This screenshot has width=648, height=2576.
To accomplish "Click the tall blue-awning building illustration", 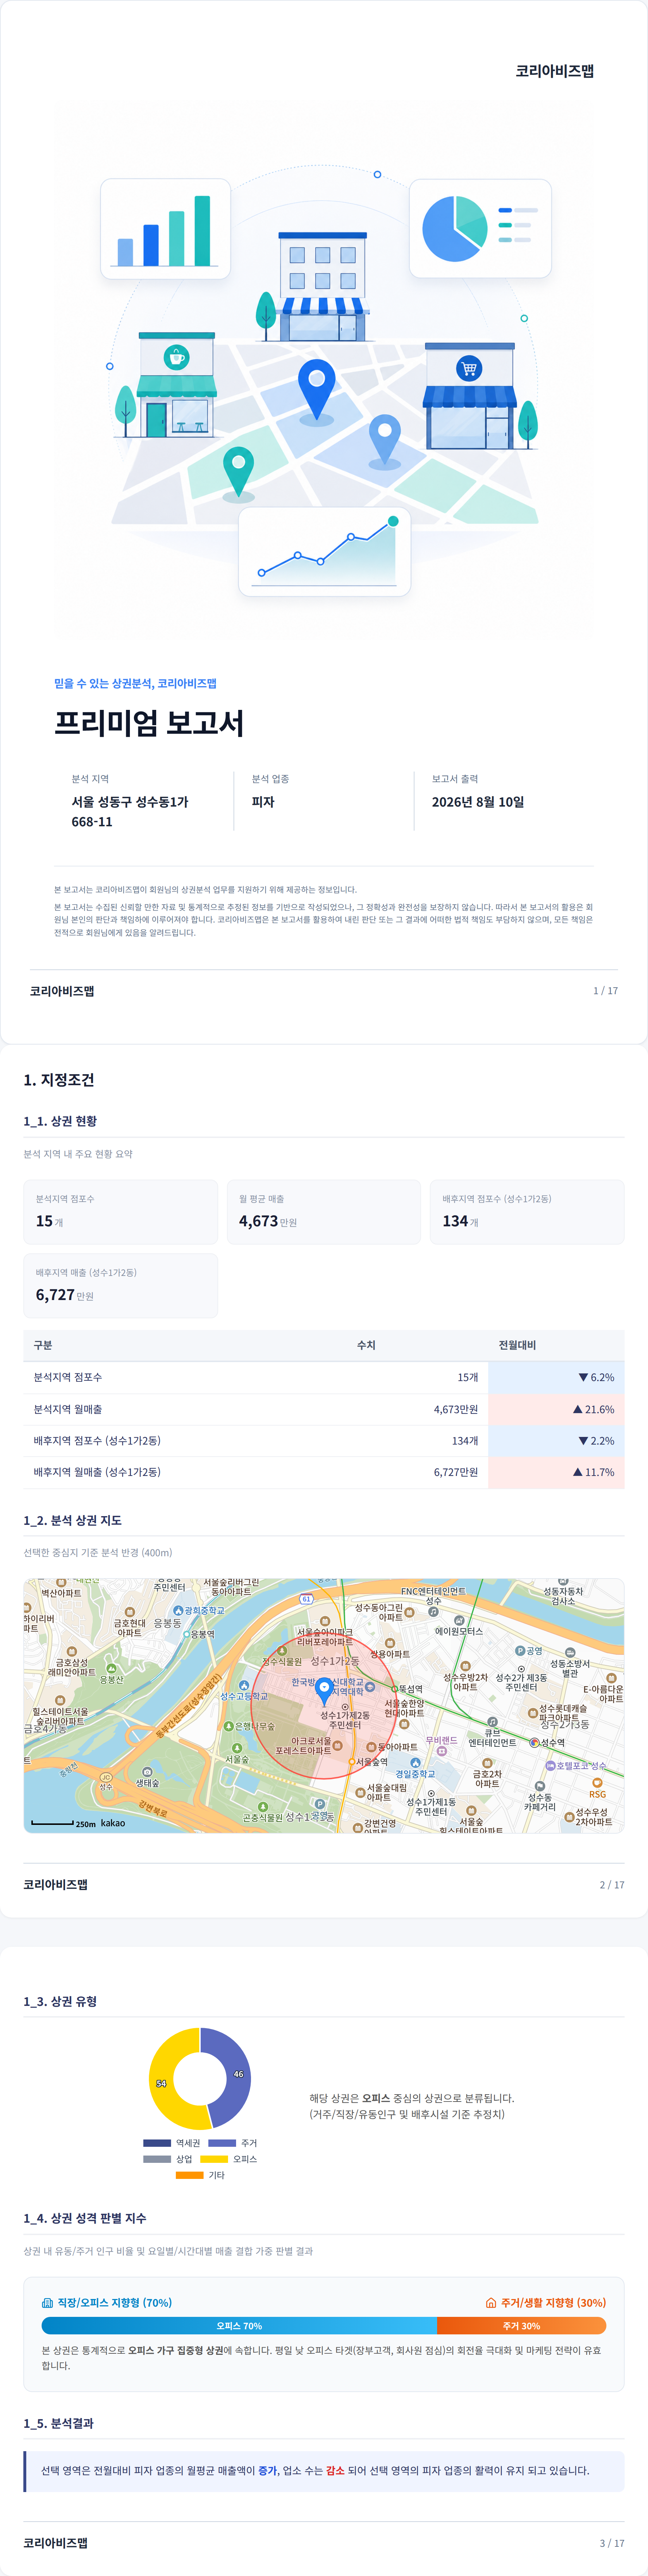I will (322, 286).
